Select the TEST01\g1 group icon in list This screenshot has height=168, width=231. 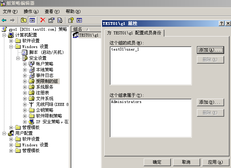click(x=76, y=35)
